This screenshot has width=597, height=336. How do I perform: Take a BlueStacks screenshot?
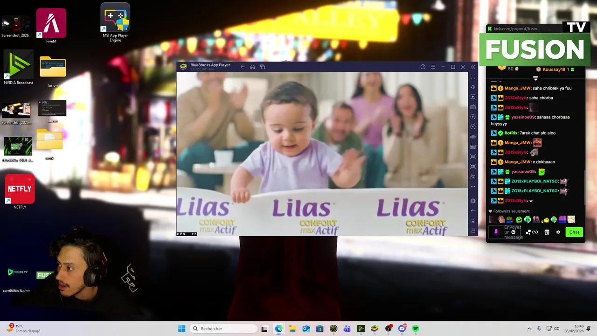473,156
